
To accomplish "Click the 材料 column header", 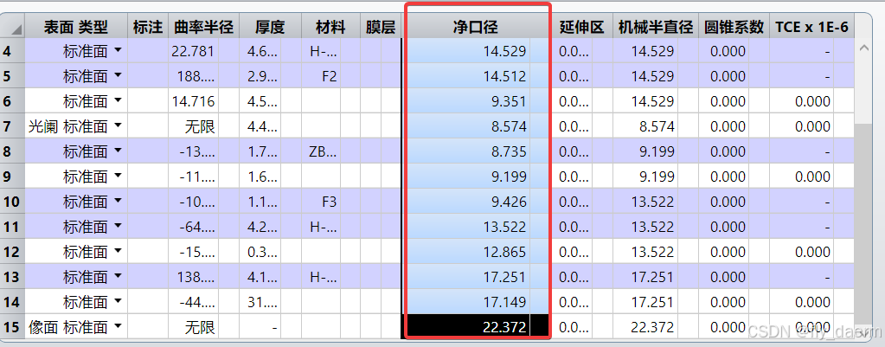I will coord(330,26).
